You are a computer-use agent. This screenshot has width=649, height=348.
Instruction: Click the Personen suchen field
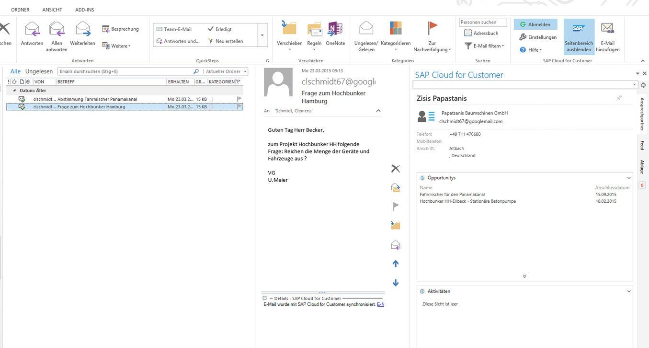483,22
